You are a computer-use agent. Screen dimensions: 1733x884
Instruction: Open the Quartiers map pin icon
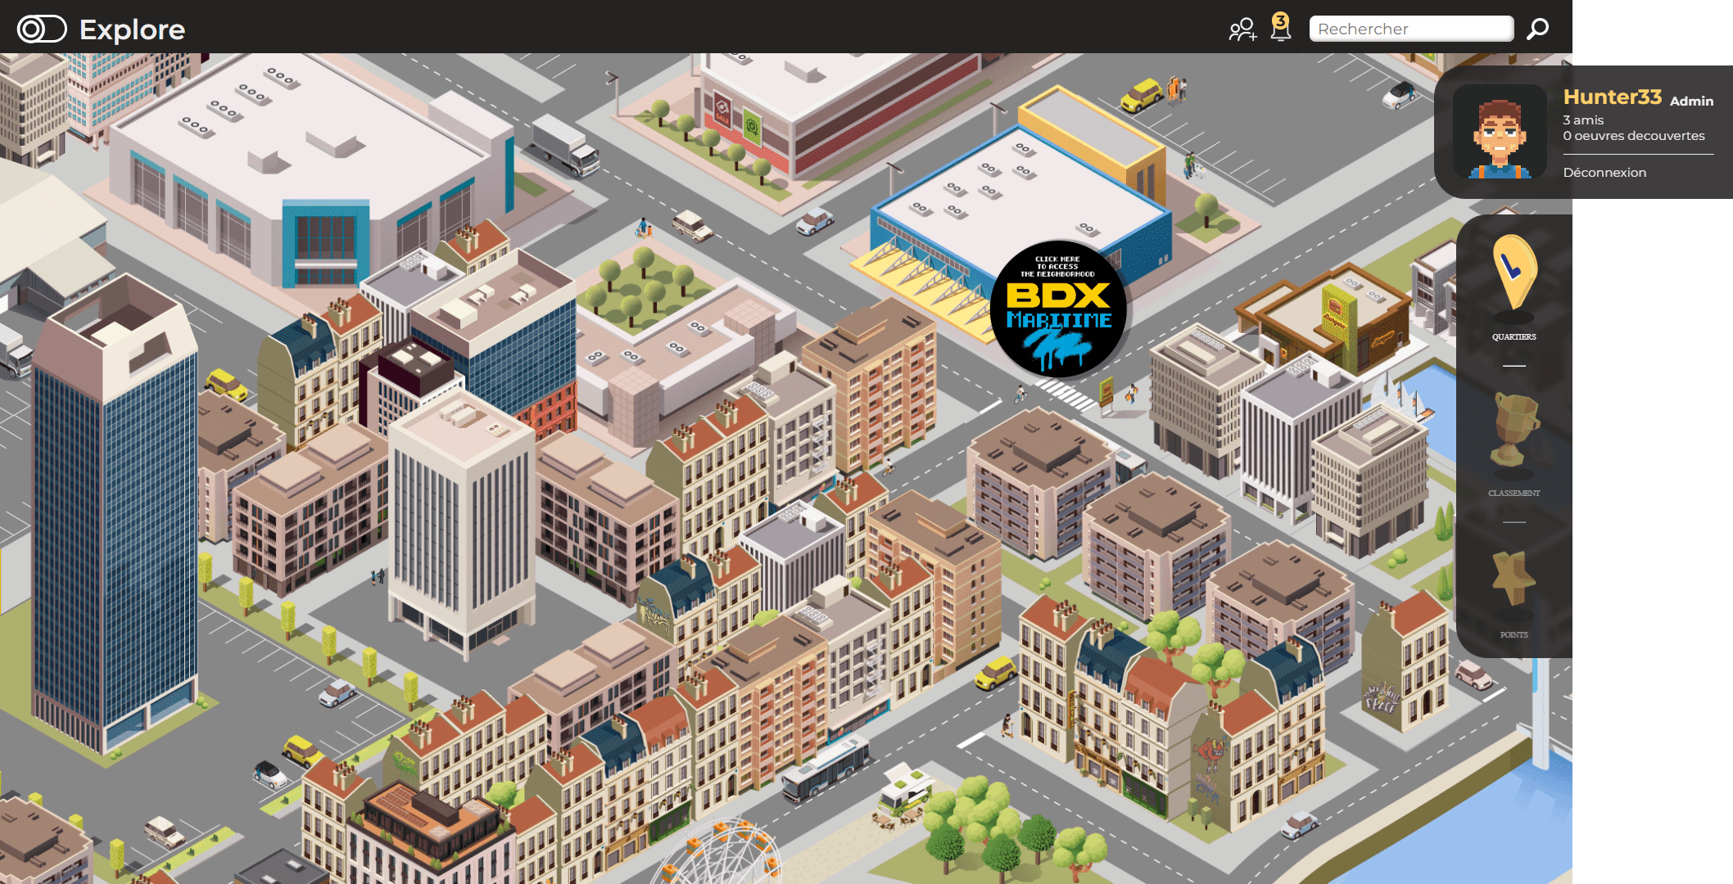point(1514,276)
